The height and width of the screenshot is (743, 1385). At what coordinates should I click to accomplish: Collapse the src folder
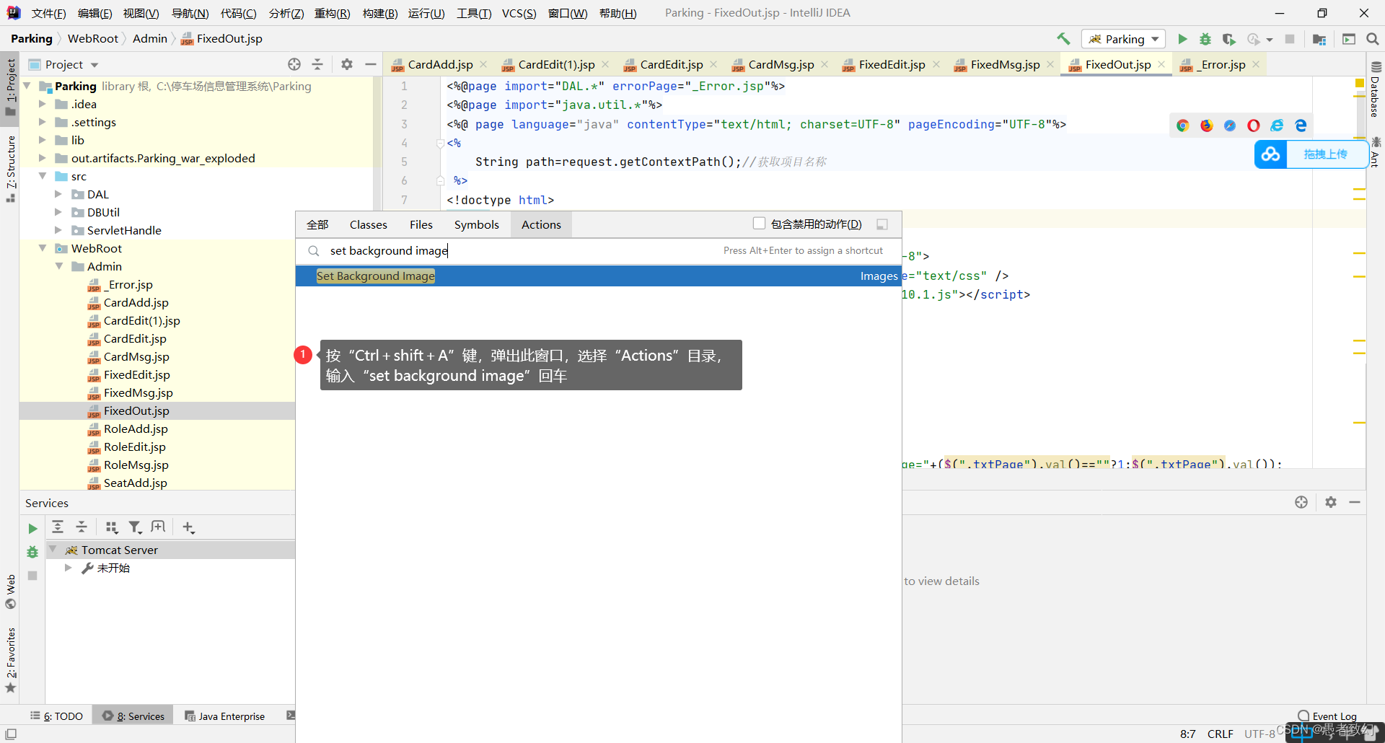pyautogui.click(x=42, y=176)
